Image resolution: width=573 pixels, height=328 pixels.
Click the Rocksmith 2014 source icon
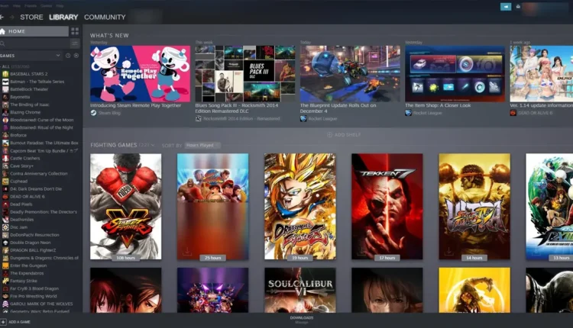pyautogui.click(x=199, y=118)
